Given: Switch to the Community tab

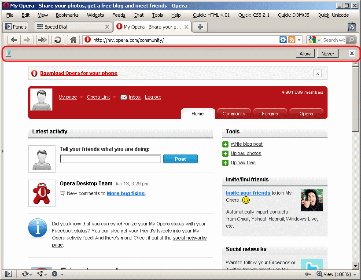Looking at the screenshot, I should (x=234, y=114).
